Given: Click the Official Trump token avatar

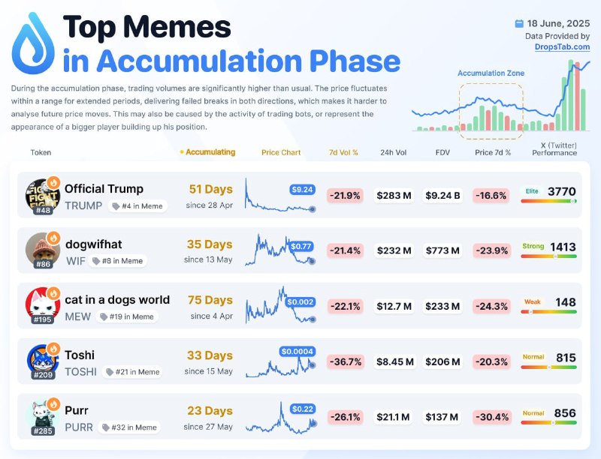Looking at the screenshot, I should tap(43, 195).
